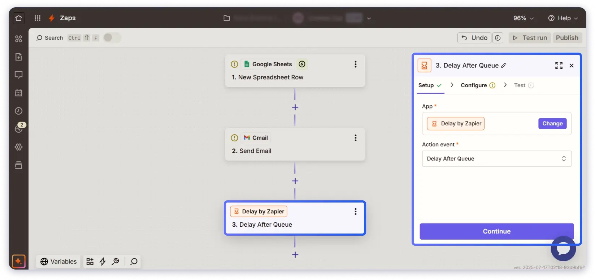Open the chat support bubble
The width and height of the screenshot is (595, 280).
click(563, 249)
